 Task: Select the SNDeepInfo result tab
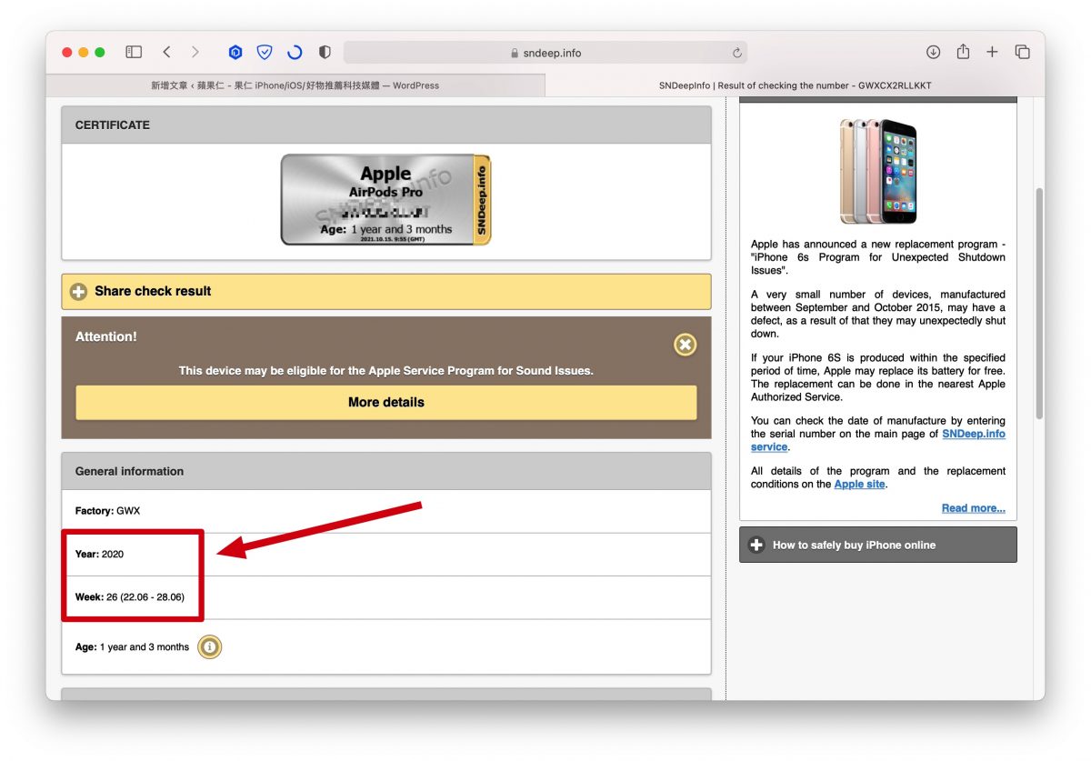pyautogui.click(x=795, y=85)
